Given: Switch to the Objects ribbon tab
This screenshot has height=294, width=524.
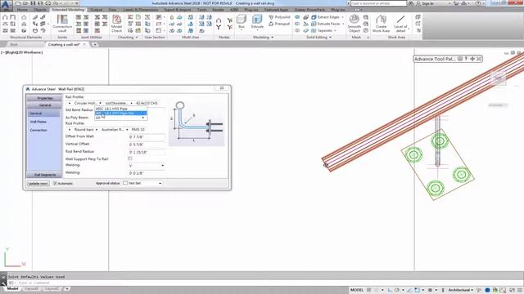Looking at the screenshot, I should [40, 10].
